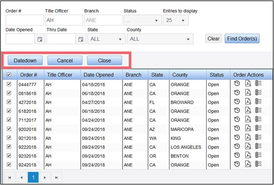This screenshot has width=274, height=185.
Task: Open PDF icon for order 6182018
Action: click(x=248, y=110)
